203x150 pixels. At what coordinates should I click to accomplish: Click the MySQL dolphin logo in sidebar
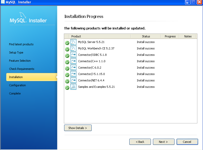tap(23, 15)
